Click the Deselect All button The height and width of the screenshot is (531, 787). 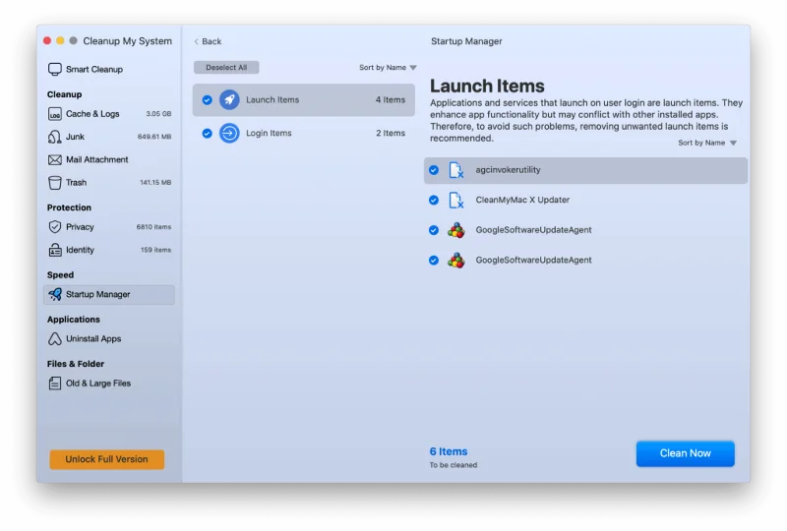pyautogui.click(x=226, y=68)
